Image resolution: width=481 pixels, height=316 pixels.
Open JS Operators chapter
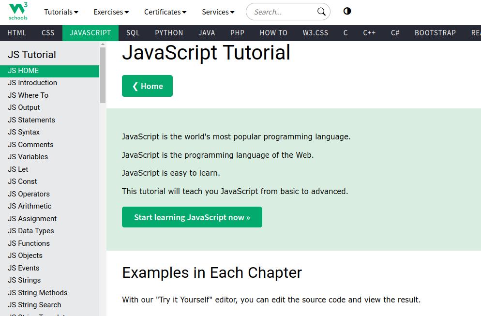(49, 194)
